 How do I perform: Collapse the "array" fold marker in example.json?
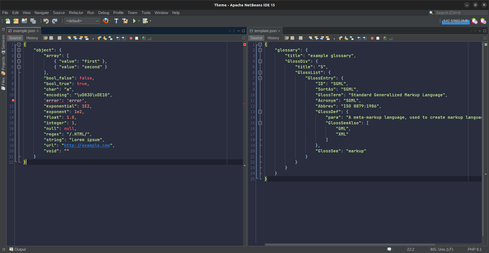(19, 56)
